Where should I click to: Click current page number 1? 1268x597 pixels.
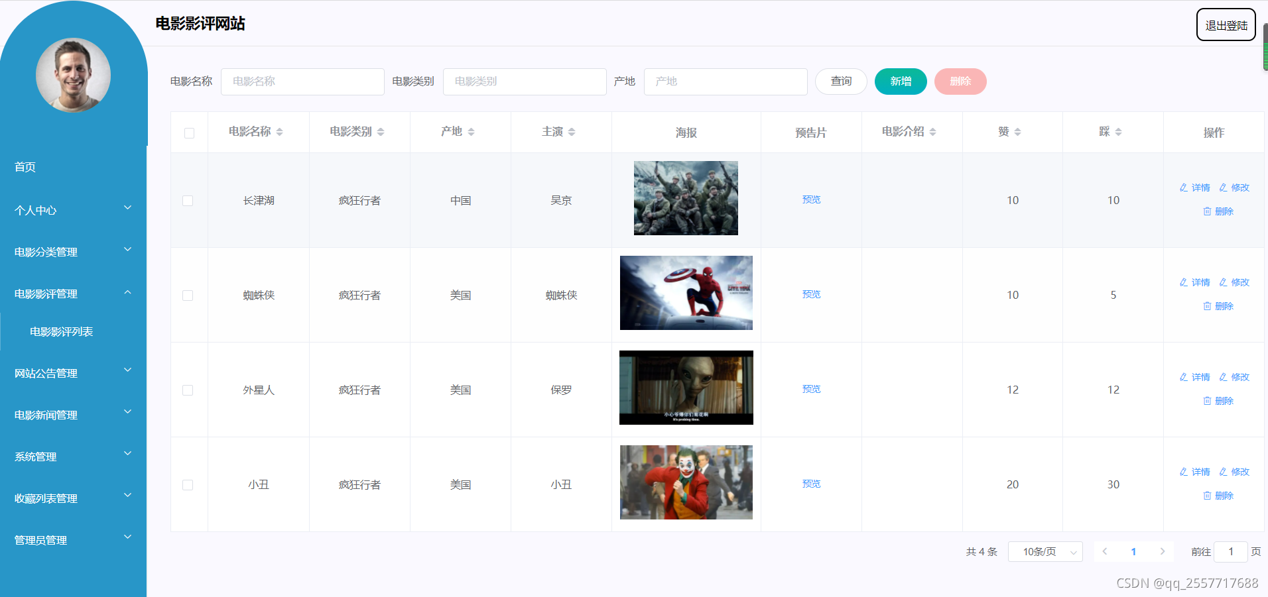pyautogui.click(x=1133, y=551)
